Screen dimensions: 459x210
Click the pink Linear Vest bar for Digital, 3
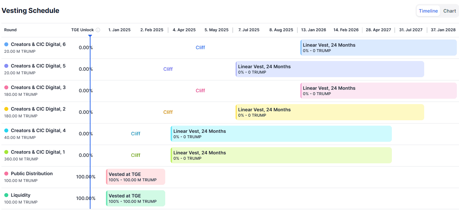pyautogui.click(x=379, y=91)
